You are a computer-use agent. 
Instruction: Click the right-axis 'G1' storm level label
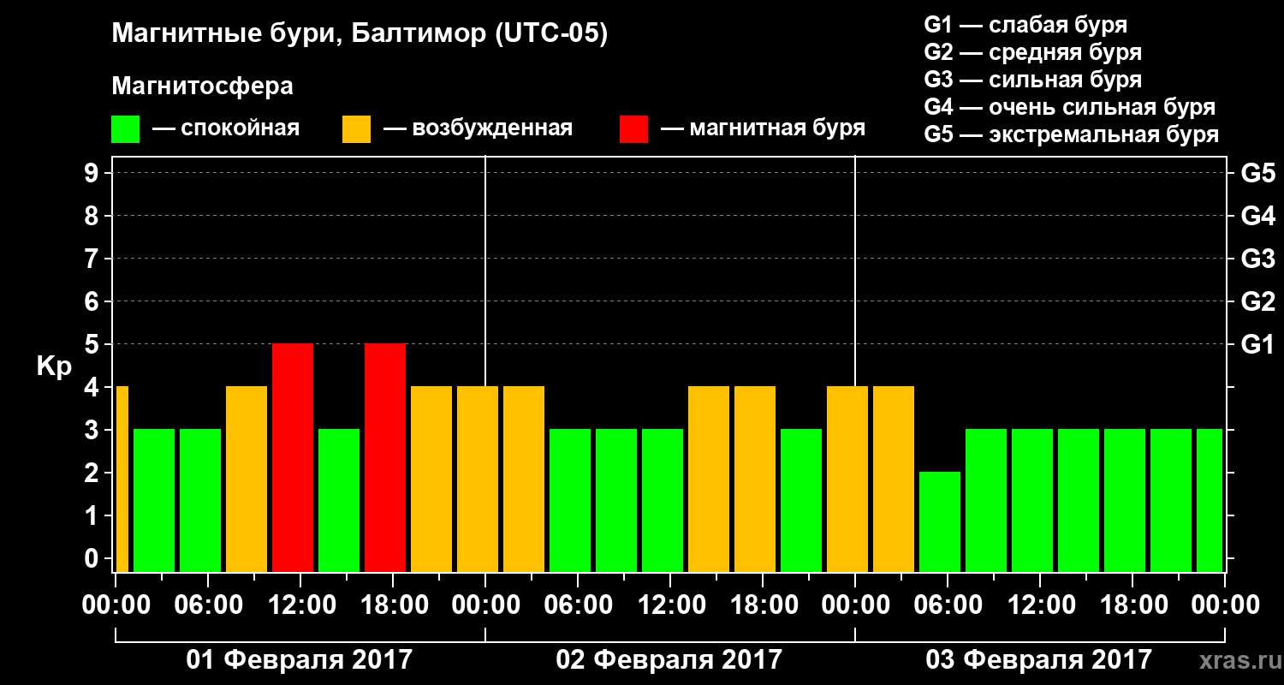(1257, 344)
